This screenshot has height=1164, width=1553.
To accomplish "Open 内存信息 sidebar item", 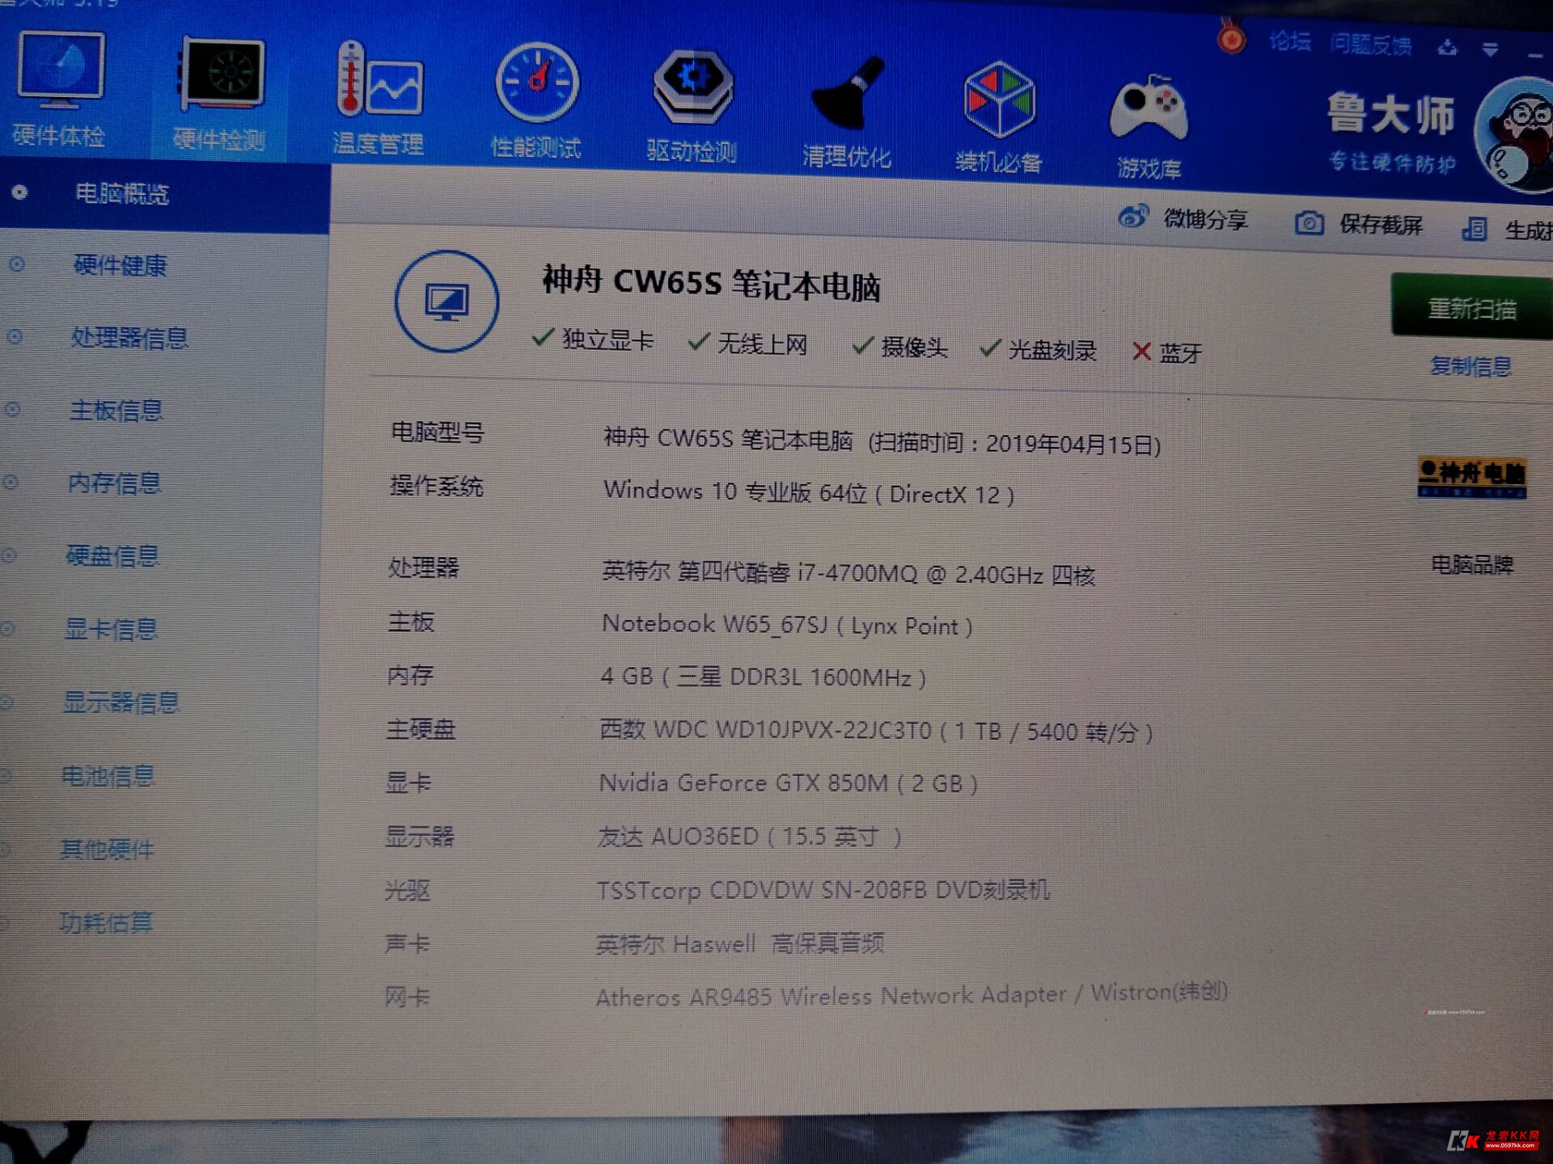I will (115, 483).
